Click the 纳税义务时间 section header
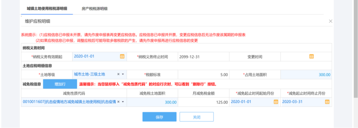358x128 pixels. click(33, 48)
